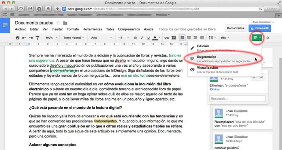Open the Ver menu

pos(45,29)
